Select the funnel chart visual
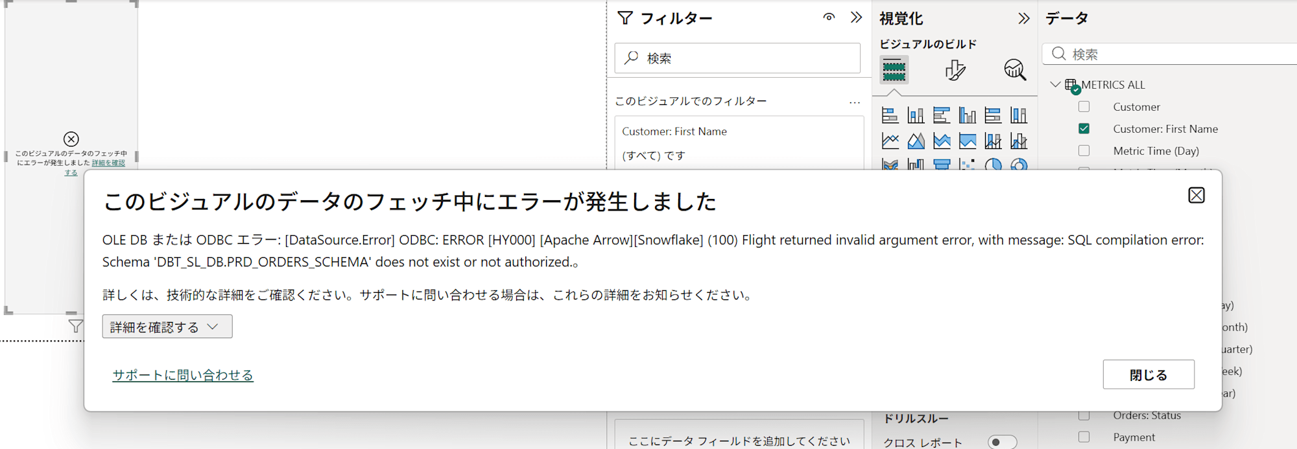Viewport: 1297px width, 449px height. (942, 164)
